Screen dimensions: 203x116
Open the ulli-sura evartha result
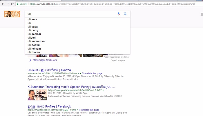(x=49, y=70)
